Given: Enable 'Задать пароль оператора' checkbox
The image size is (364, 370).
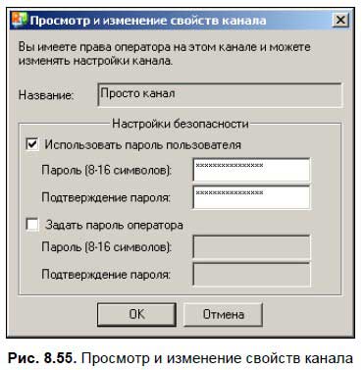Looking at the screenshot, I should (x=32, y=225).
